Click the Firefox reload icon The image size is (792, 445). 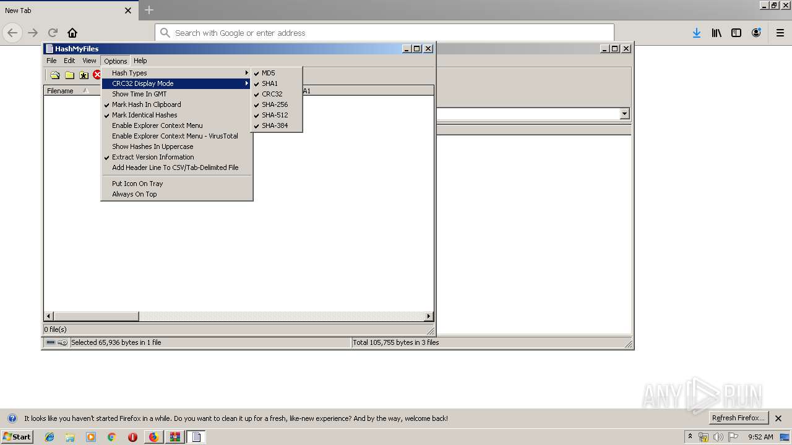pos(53,33)
